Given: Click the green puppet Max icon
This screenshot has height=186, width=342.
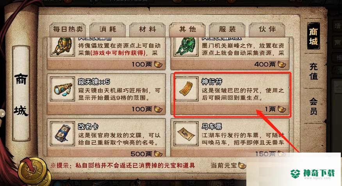Looking at the screenshot, I should [x=186, y=46].
